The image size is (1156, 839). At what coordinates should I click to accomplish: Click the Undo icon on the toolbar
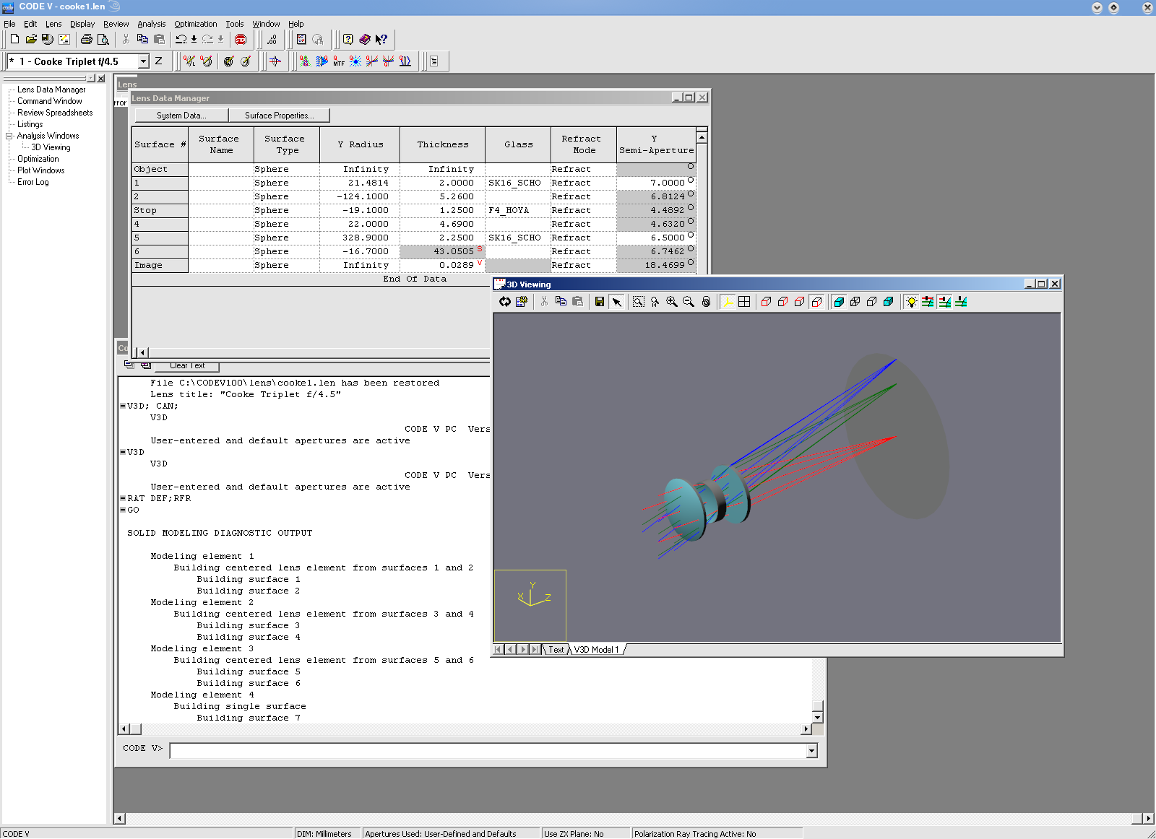(x=181, y=40)
